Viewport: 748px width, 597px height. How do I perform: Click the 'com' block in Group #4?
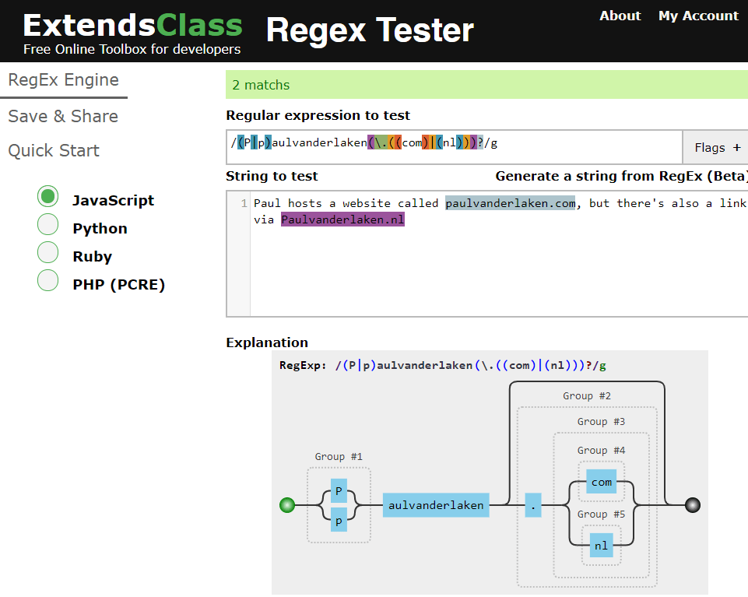(x=601, y=482)
